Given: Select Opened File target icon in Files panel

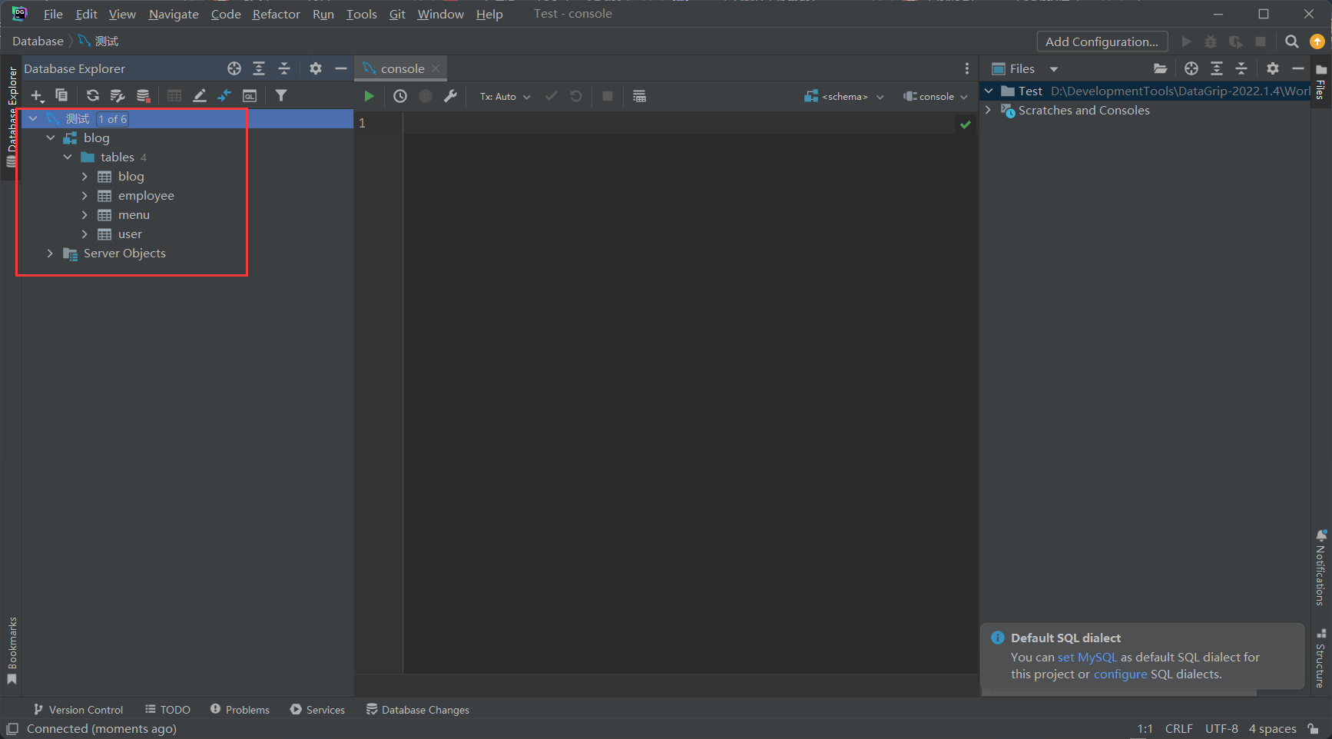Looking at the screenshot, I should pyautogui.click(x=1191, y=68).
